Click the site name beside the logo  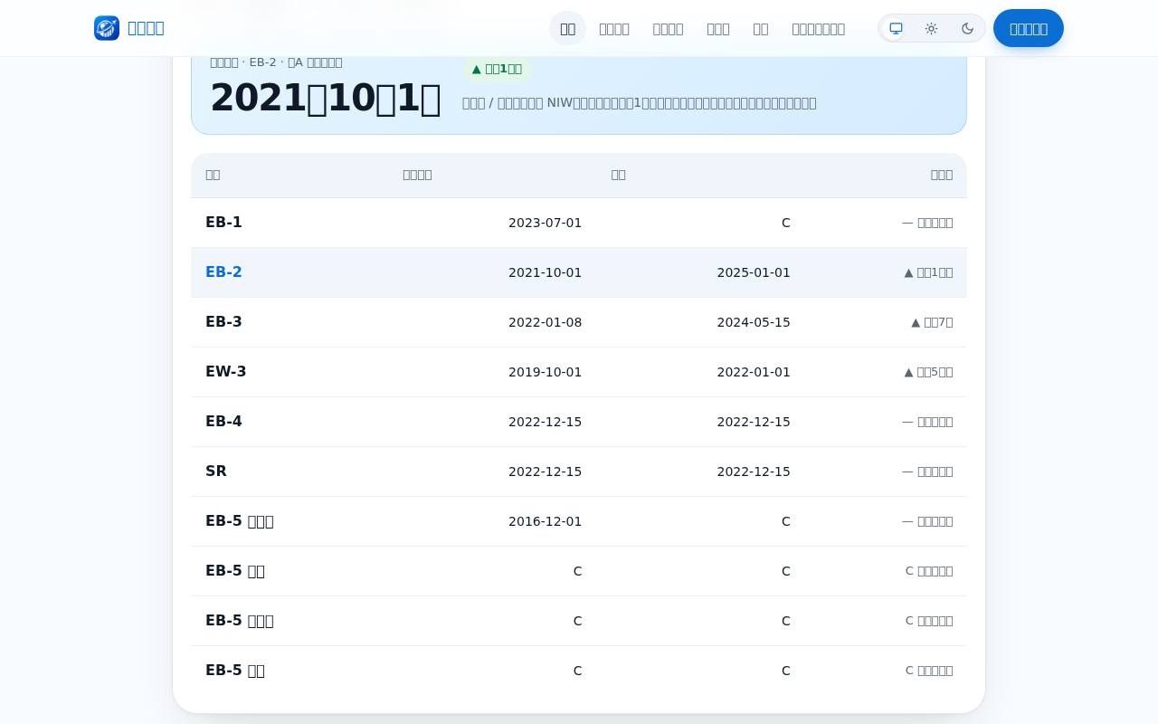[146, 28]
